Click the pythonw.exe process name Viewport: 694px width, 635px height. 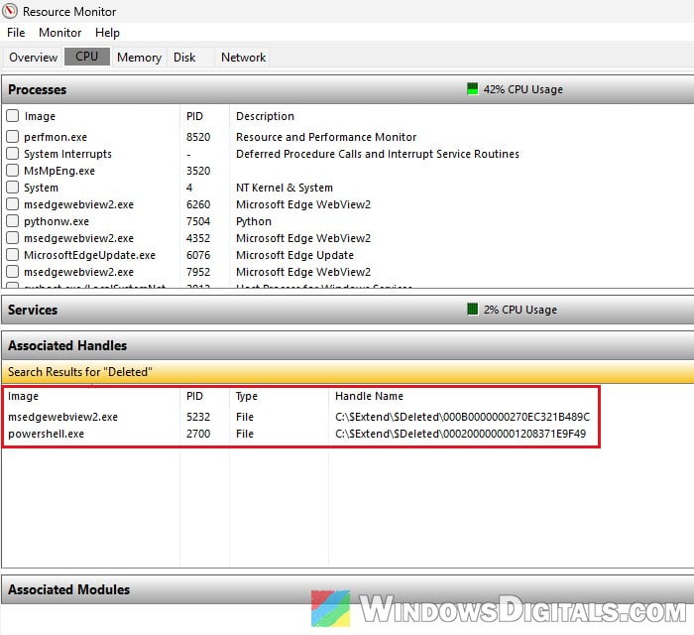pos(57,221)
